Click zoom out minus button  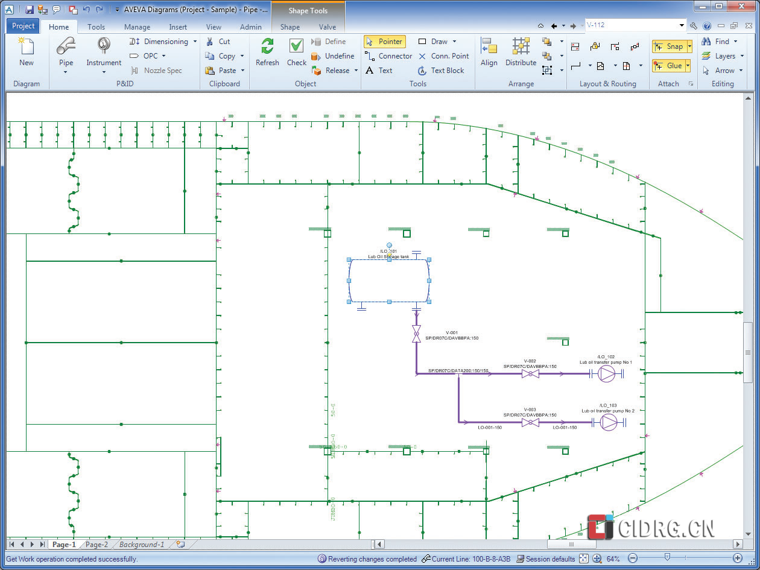pos(633,559)
